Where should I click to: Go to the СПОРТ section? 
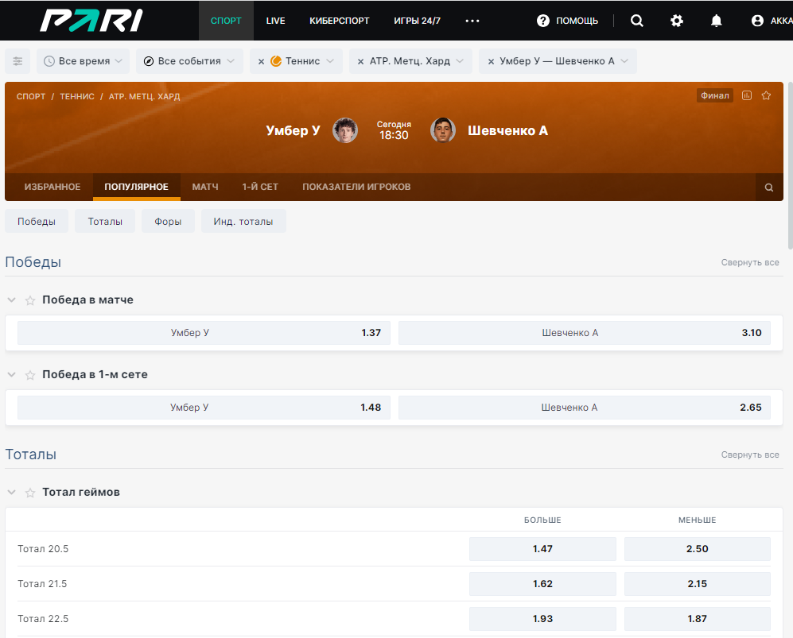(226, 21)
